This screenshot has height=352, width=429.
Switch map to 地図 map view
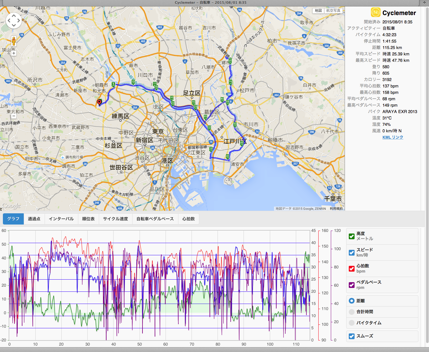[318, 11]
